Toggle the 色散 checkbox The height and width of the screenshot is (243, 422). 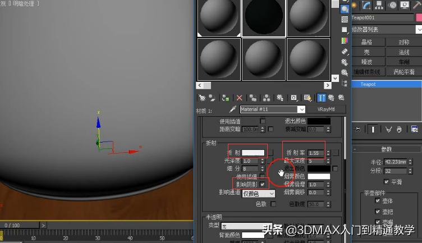273,204
